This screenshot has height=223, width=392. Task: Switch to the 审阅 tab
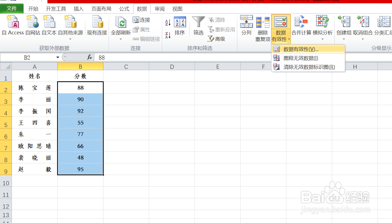[x=160, y=9]
